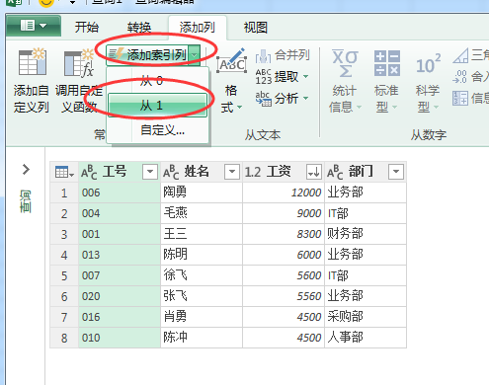Open the 部门 column filter dropdown
This screenshot has height=385, width=489.
[396, 172]
